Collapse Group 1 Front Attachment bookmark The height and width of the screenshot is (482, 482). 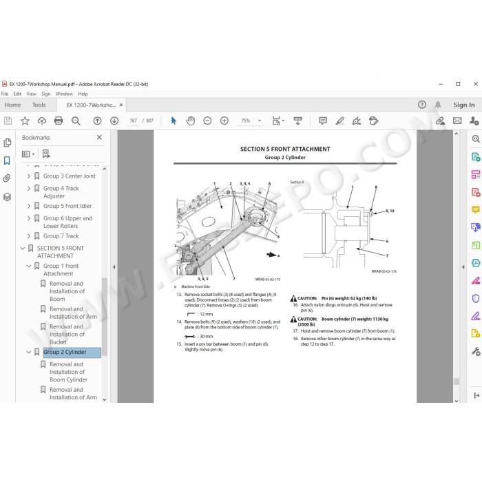(29, 266)
